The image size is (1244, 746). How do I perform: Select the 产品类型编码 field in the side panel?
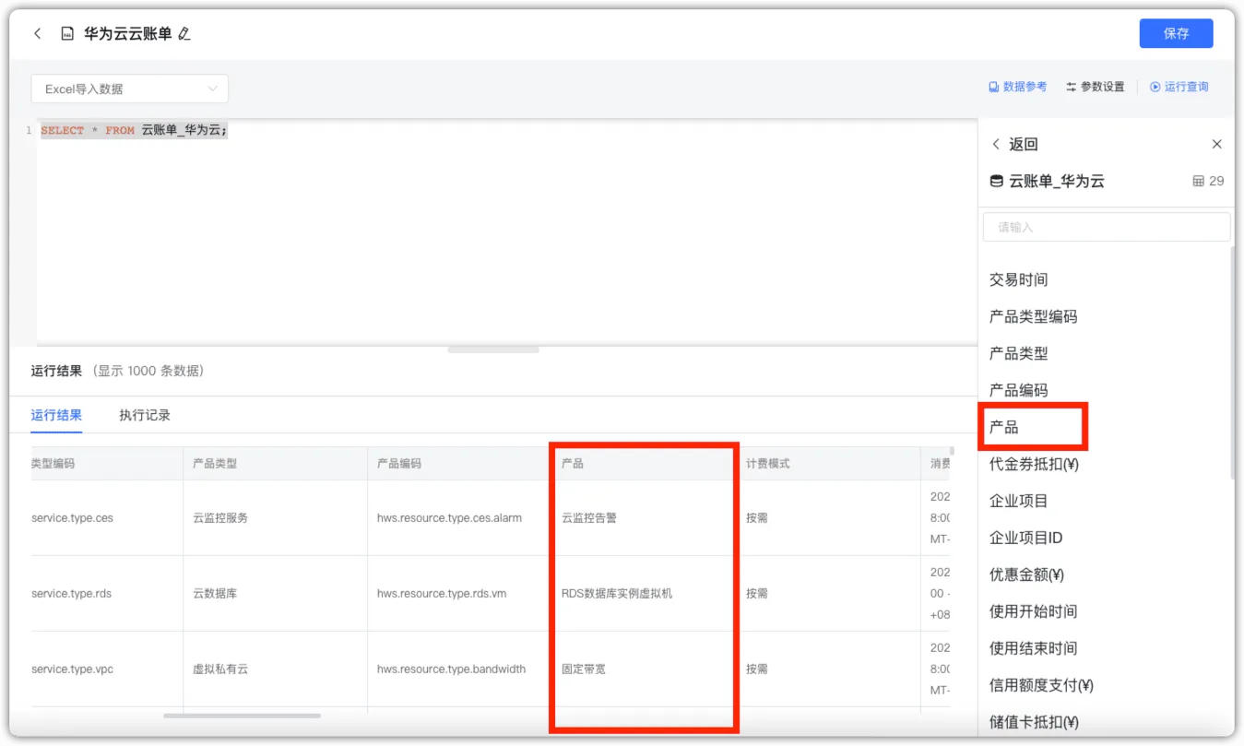[x=1034, y=317]
